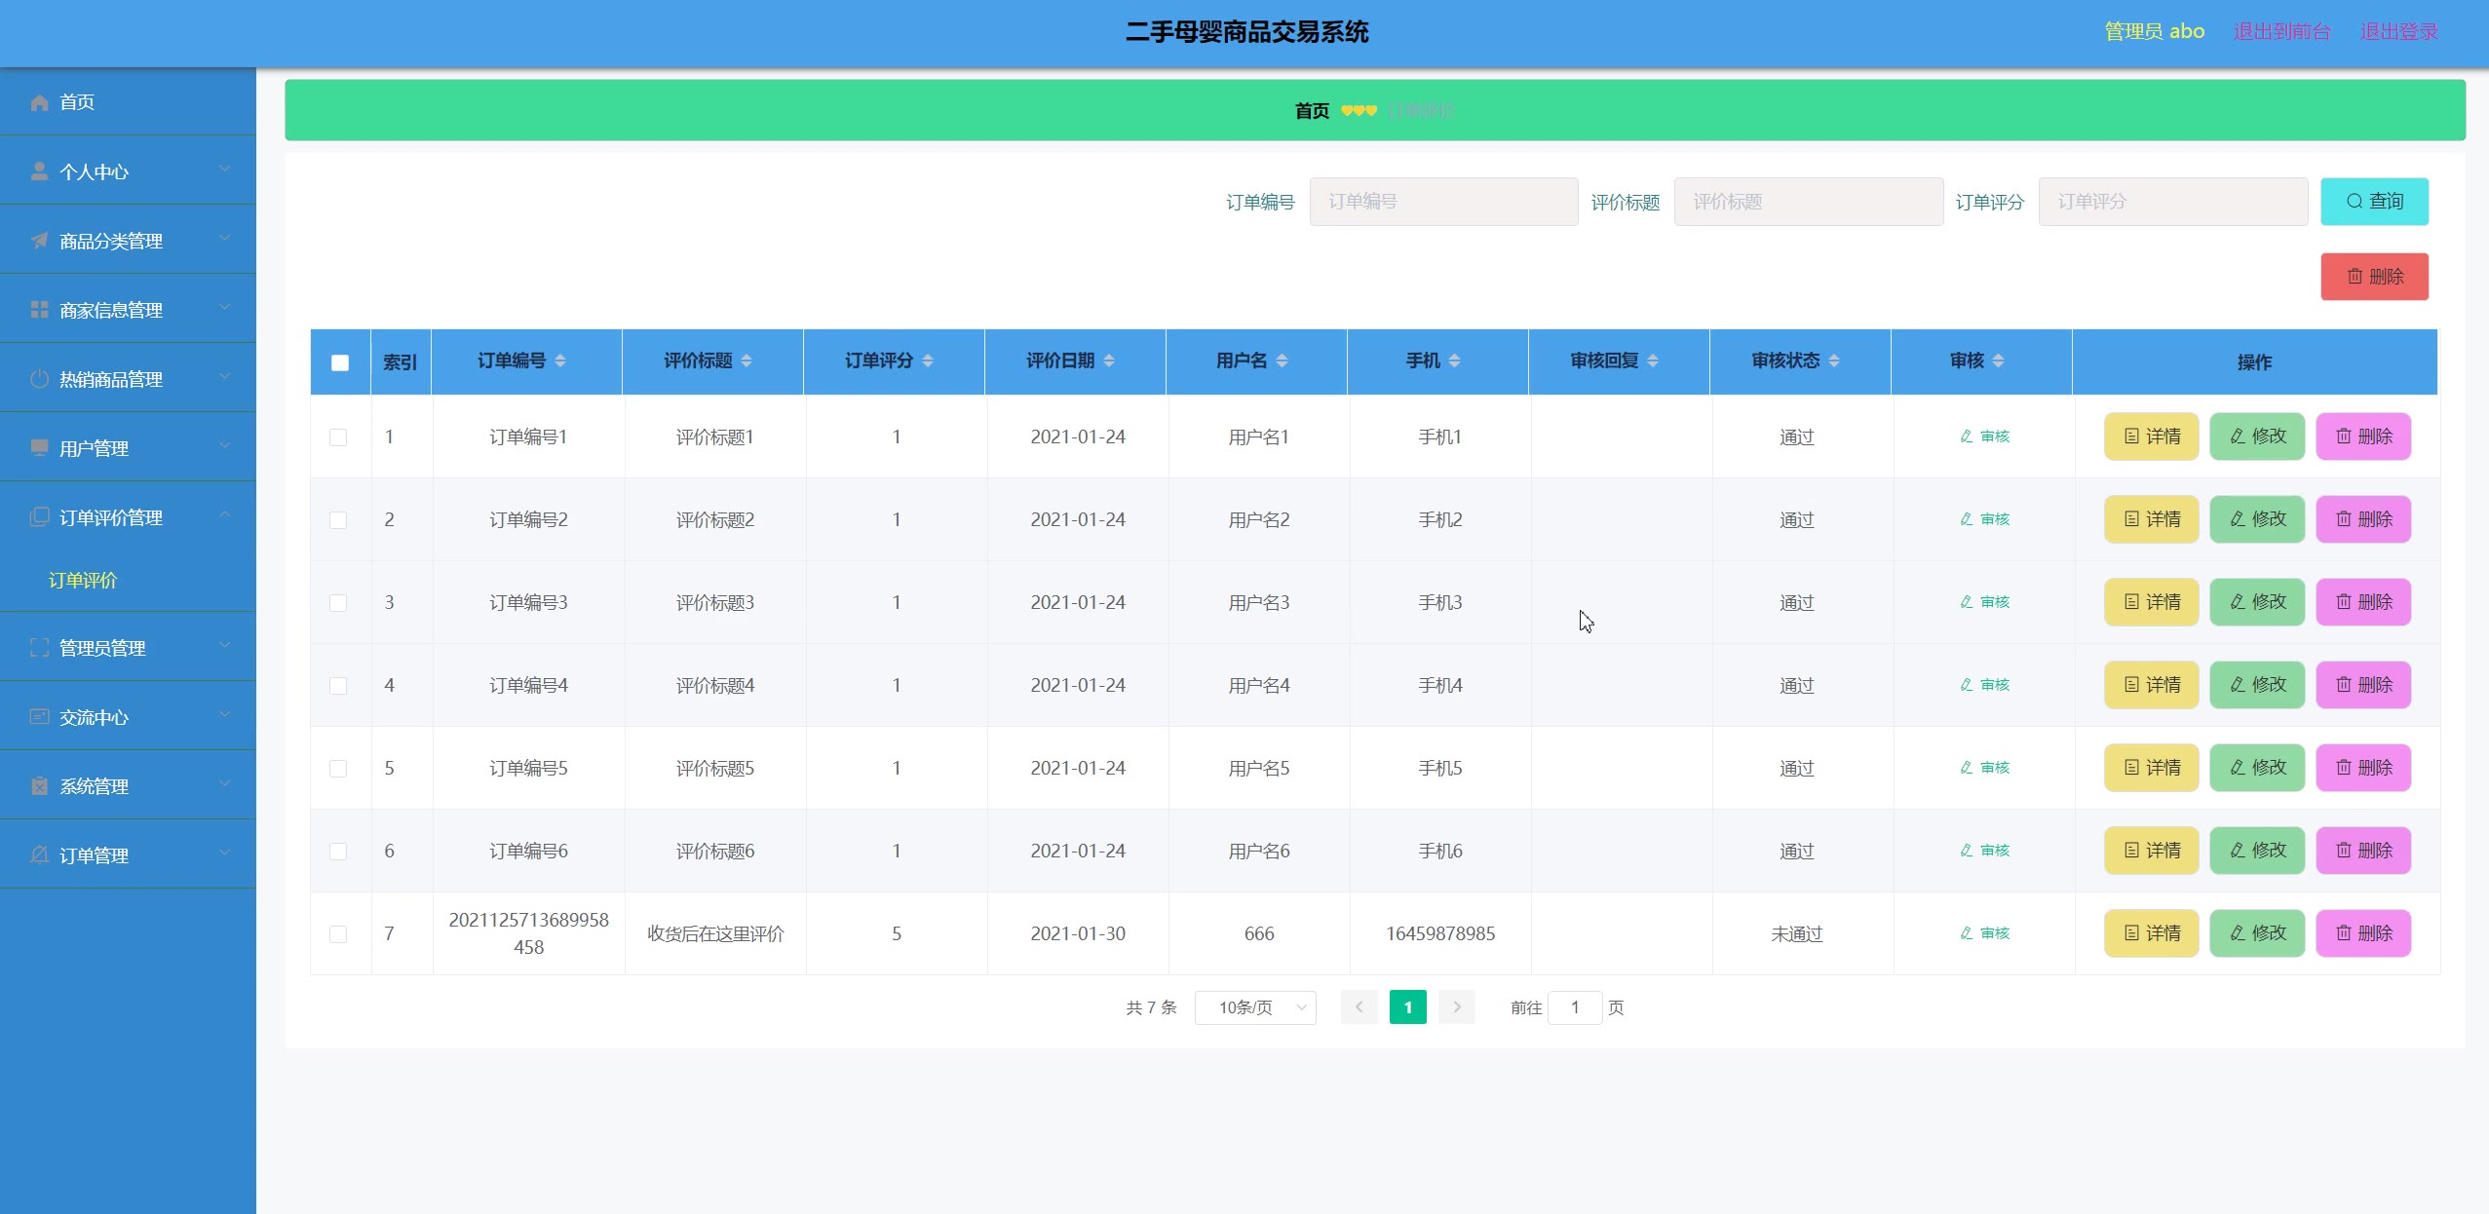The width and height of the screenshot is (2489, 1214).
Task: Click the grid icon beside 商家信息管理
Action: tap(39, 310)
